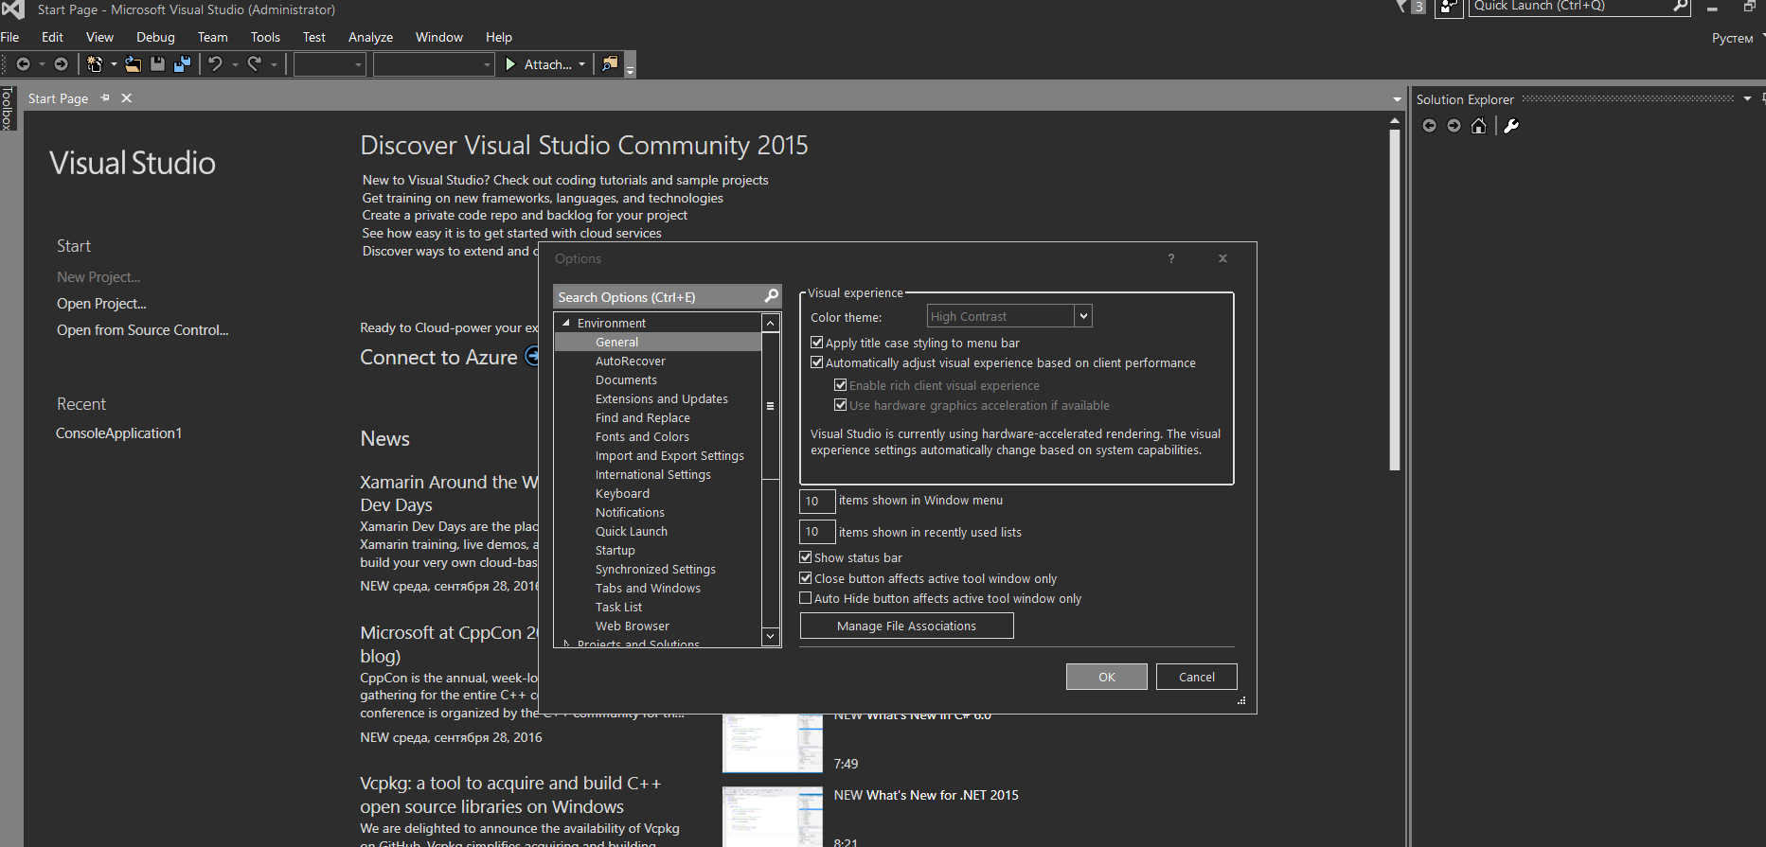
Task: Click Solution Explorer Home icon
Action: pos(1478,126)
